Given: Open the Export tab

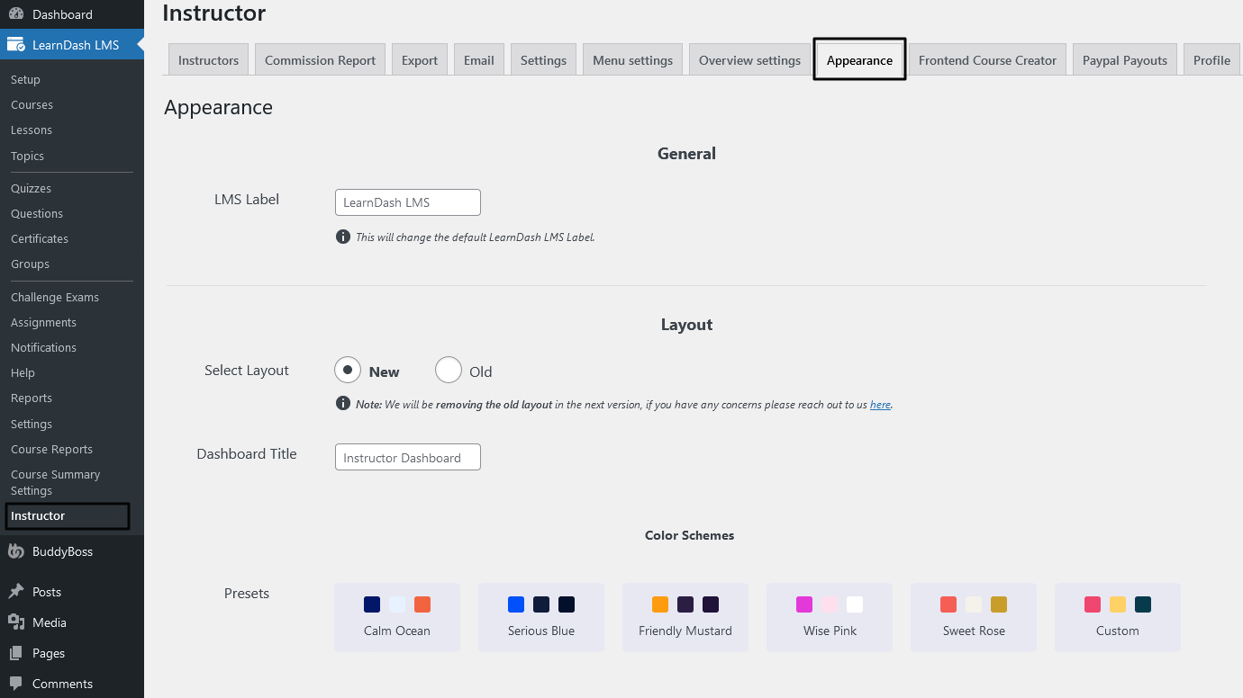Looking at the screenshot, I should (420, 59).
